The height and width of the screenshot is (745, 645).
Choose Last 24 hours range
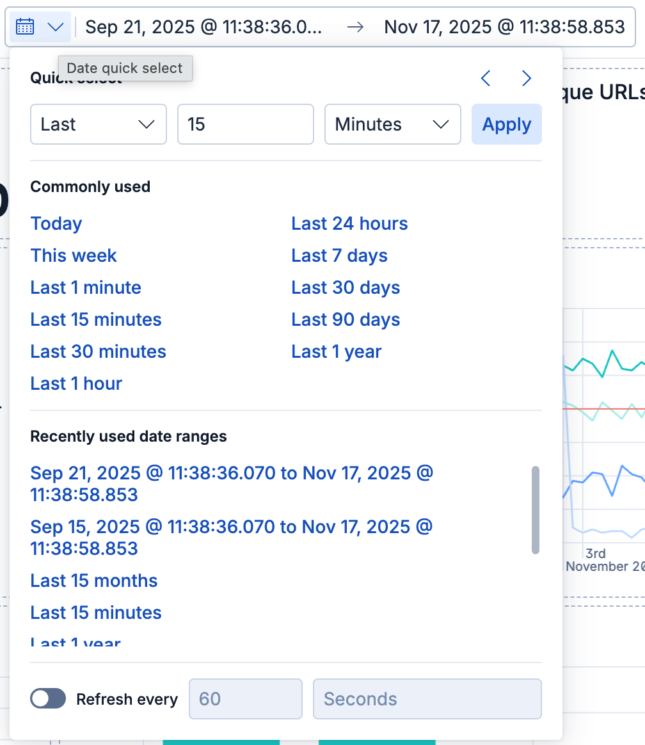pos(349,223)
